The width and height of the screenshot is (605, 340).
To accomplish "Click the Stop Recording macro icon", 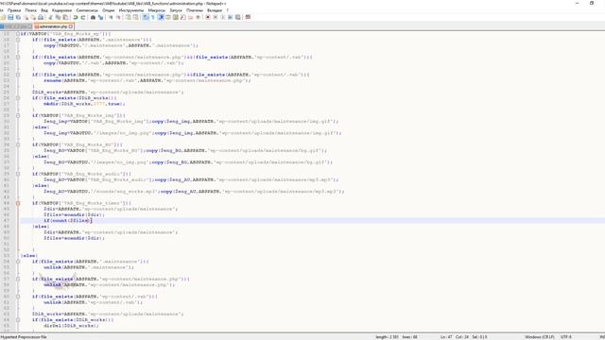I will click(x=216, y=17).
